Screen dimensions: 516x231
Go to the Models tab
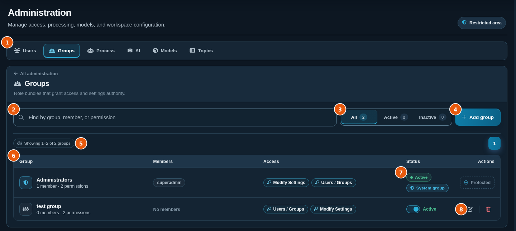click(165, 50)
